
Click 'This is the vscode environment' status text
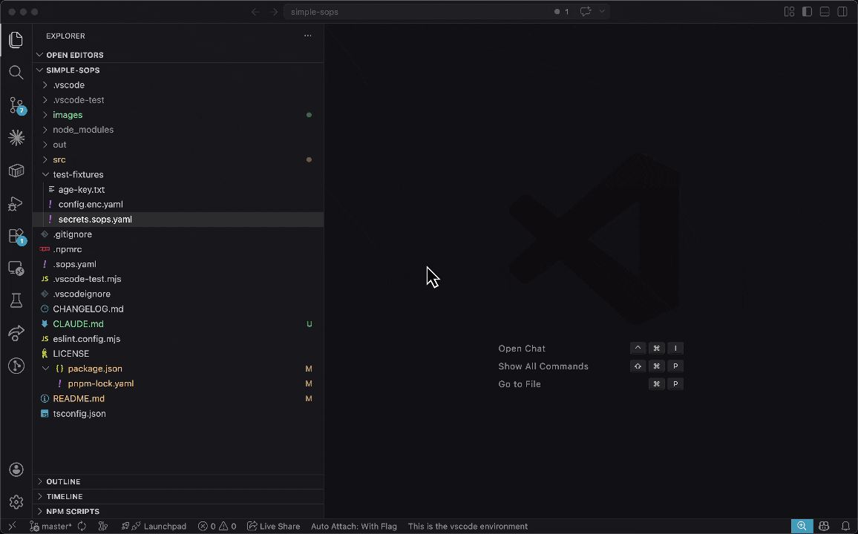point(468,527)
